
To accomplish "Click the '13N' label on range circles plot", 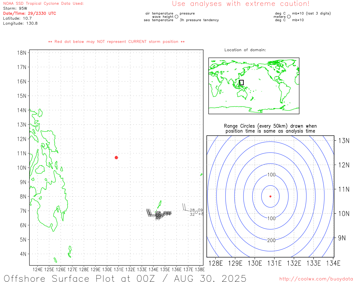I will pyautogui.click(x=344, y=141).
